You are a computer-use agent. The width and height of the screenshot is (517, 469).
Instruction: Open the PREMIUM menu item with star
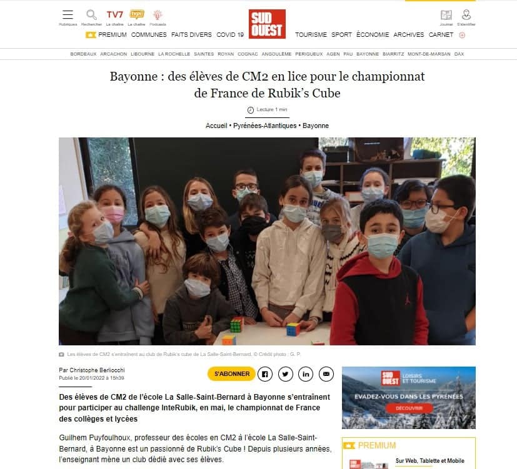tap(106, 34)
